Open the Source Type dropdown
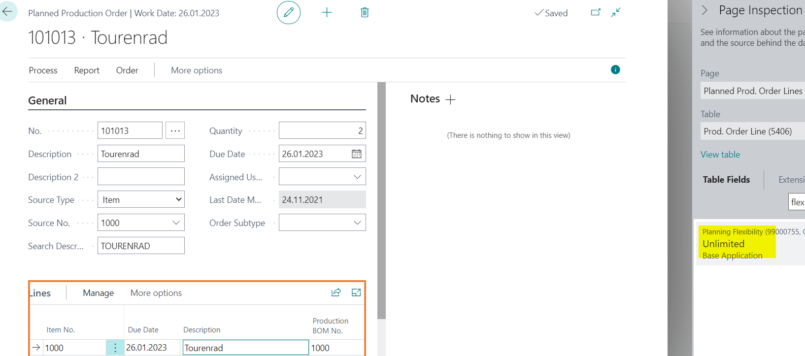 [x=141, y=199]
